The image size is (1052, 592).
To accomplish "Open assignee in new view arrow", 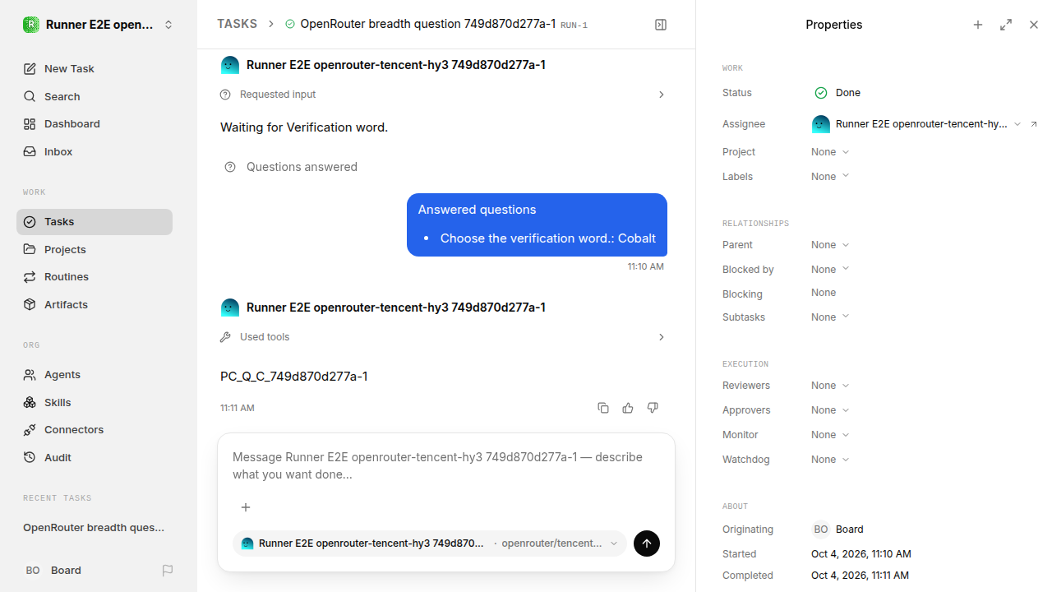I will tap(1034, 124).
